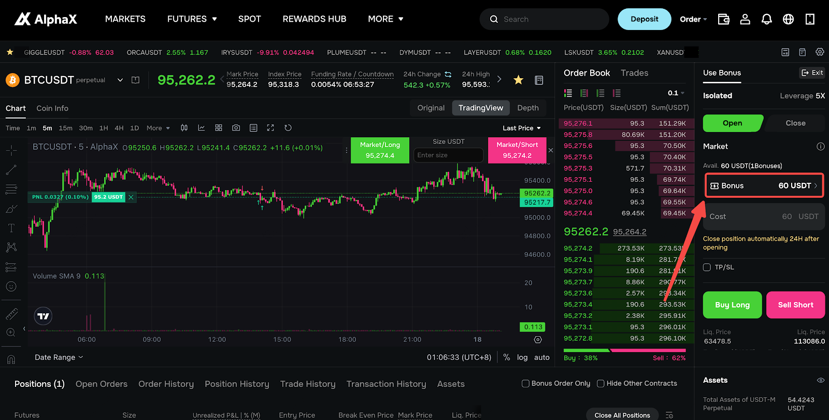This screenshot has height=420, width=829.
Task: Show buy-only order book view icon
Action: [601, 93]
